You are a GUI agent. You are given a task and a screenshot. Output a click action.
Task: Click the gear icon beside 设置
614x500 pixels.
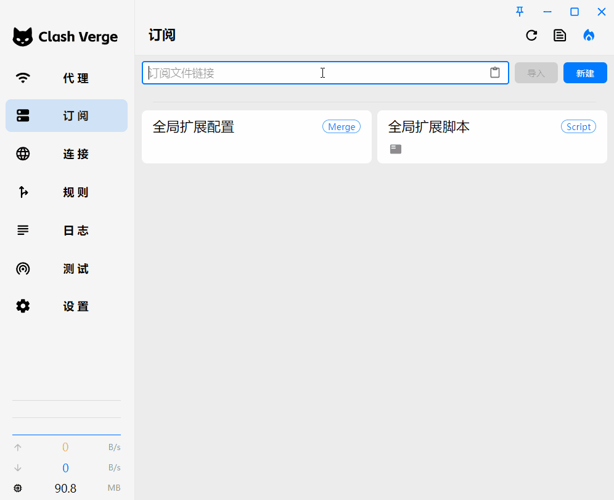pyautogui.click(x=23, y=306)
